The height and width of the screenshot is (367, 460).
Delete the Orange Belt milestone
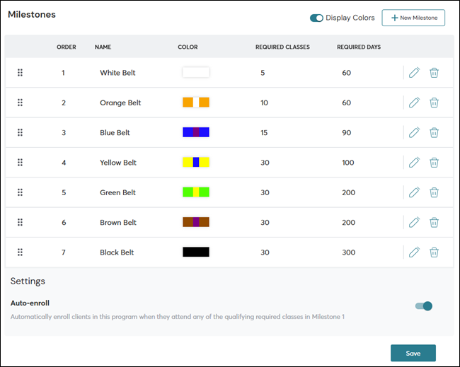(435, 103)
